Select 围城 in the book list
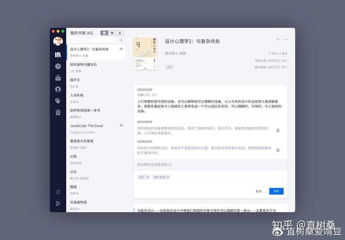This screenshot has width=345, height=240. tap(96, 190)
